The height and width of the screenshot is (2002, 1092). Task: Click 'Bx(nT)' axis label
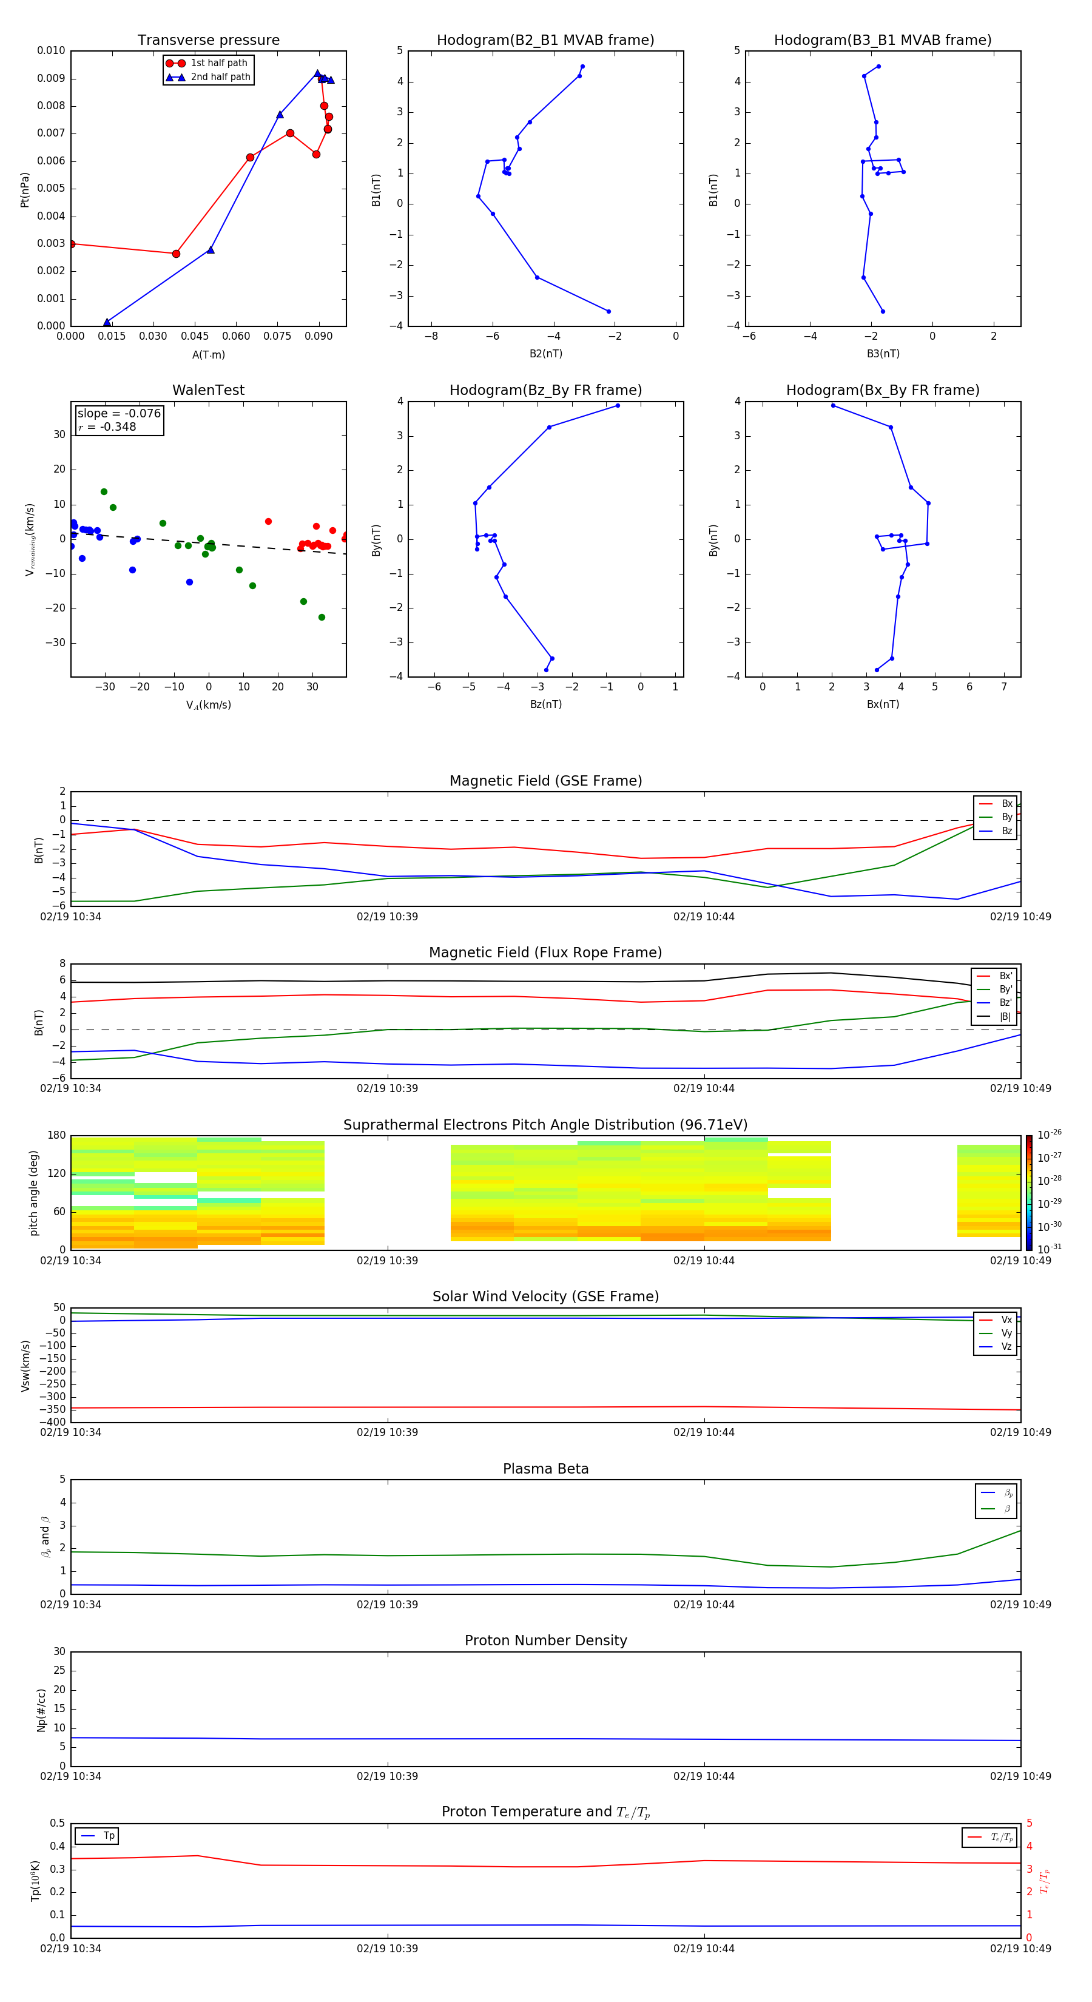[883, 704]
